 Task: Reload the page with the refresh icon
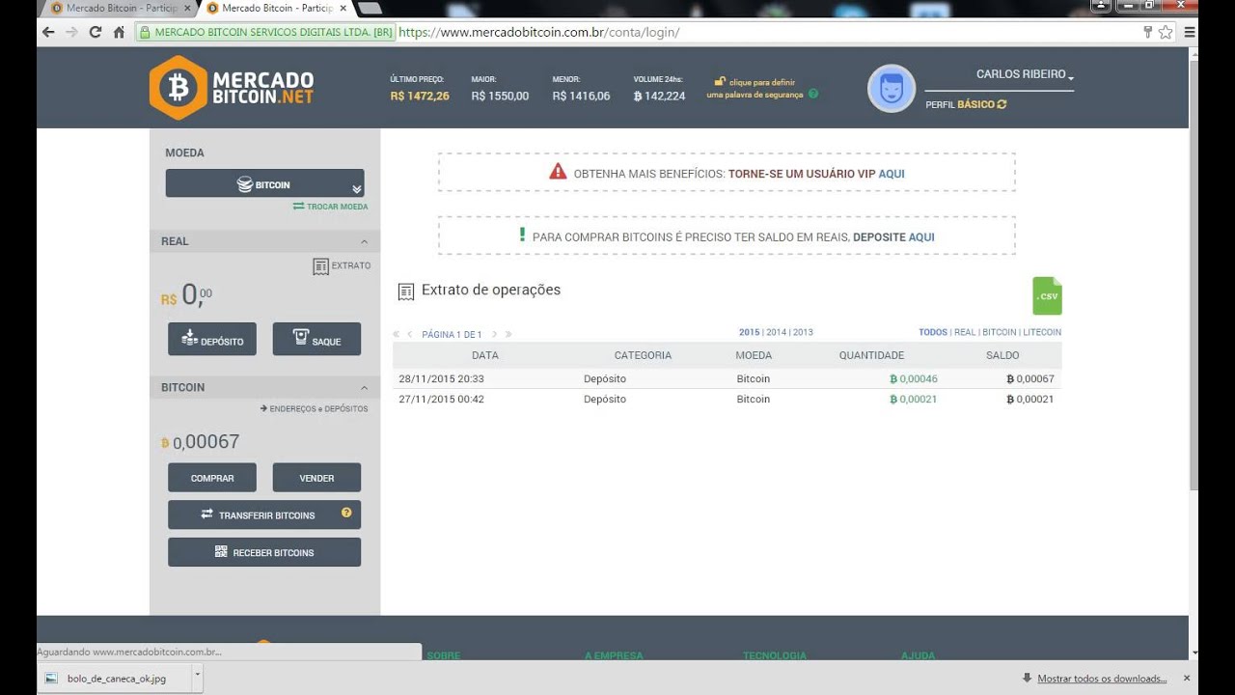click(x=96, y=32)
